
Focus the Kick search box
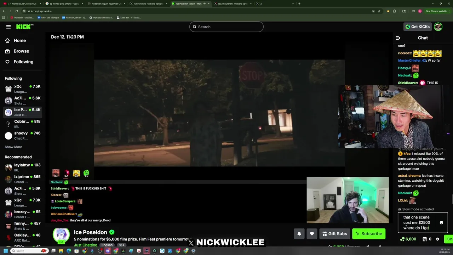pyautogui.click(x=226, y=27)
